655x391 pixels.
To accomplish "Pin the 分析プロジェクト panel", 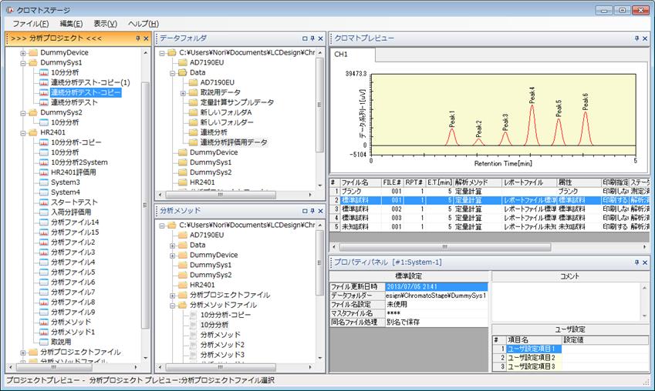I will point(137,38).
